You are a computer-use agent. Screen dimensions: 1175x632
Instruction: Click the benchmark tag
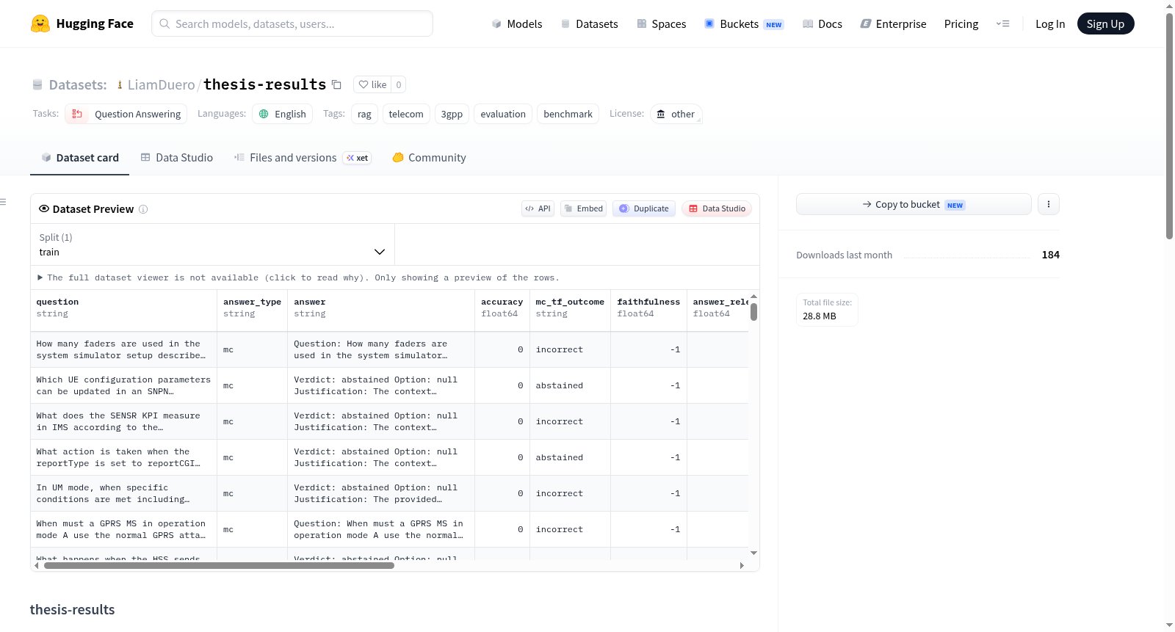click(568, 114)
